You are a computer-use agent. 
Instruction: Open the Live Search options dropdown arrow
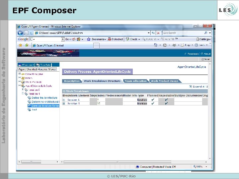(210, 33)
